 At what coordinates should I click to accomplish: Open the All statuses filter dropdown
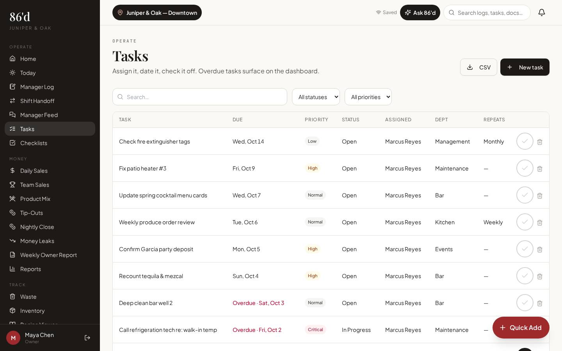point(316,97)
